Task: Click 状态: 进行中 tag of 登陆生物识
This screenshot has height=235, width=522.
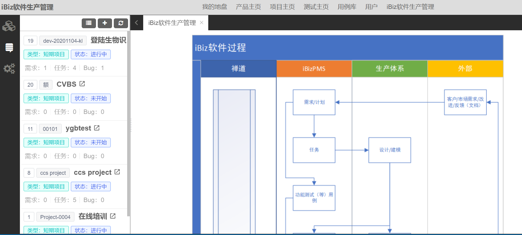Action: tap(91, 54)
